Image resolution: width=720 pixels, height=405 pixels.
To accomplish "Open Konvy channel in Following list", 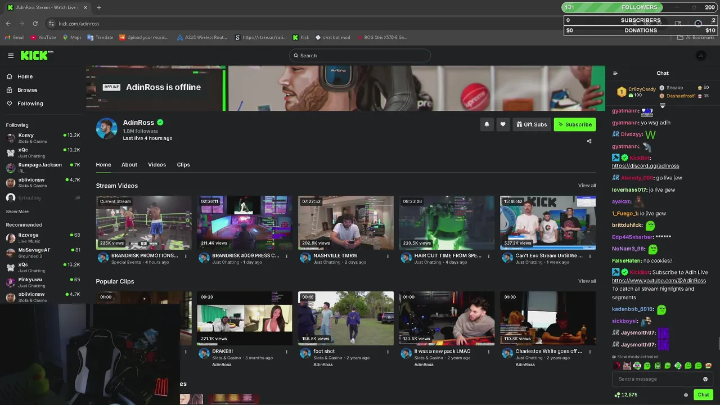I will click(43, 138).
